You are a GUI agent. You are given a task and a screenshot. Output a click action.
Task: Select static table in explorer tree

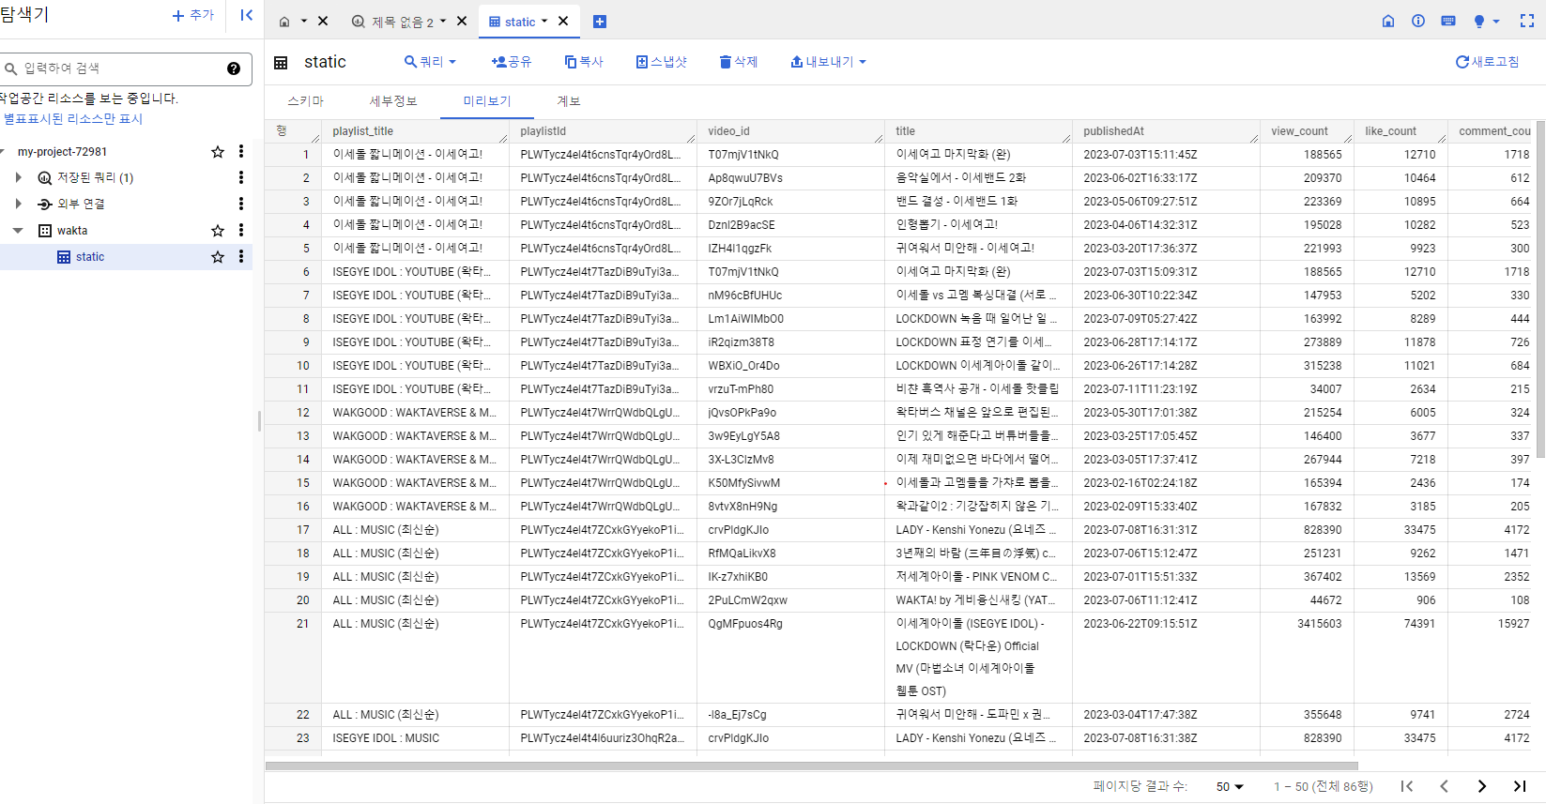[x=90, y=257]
